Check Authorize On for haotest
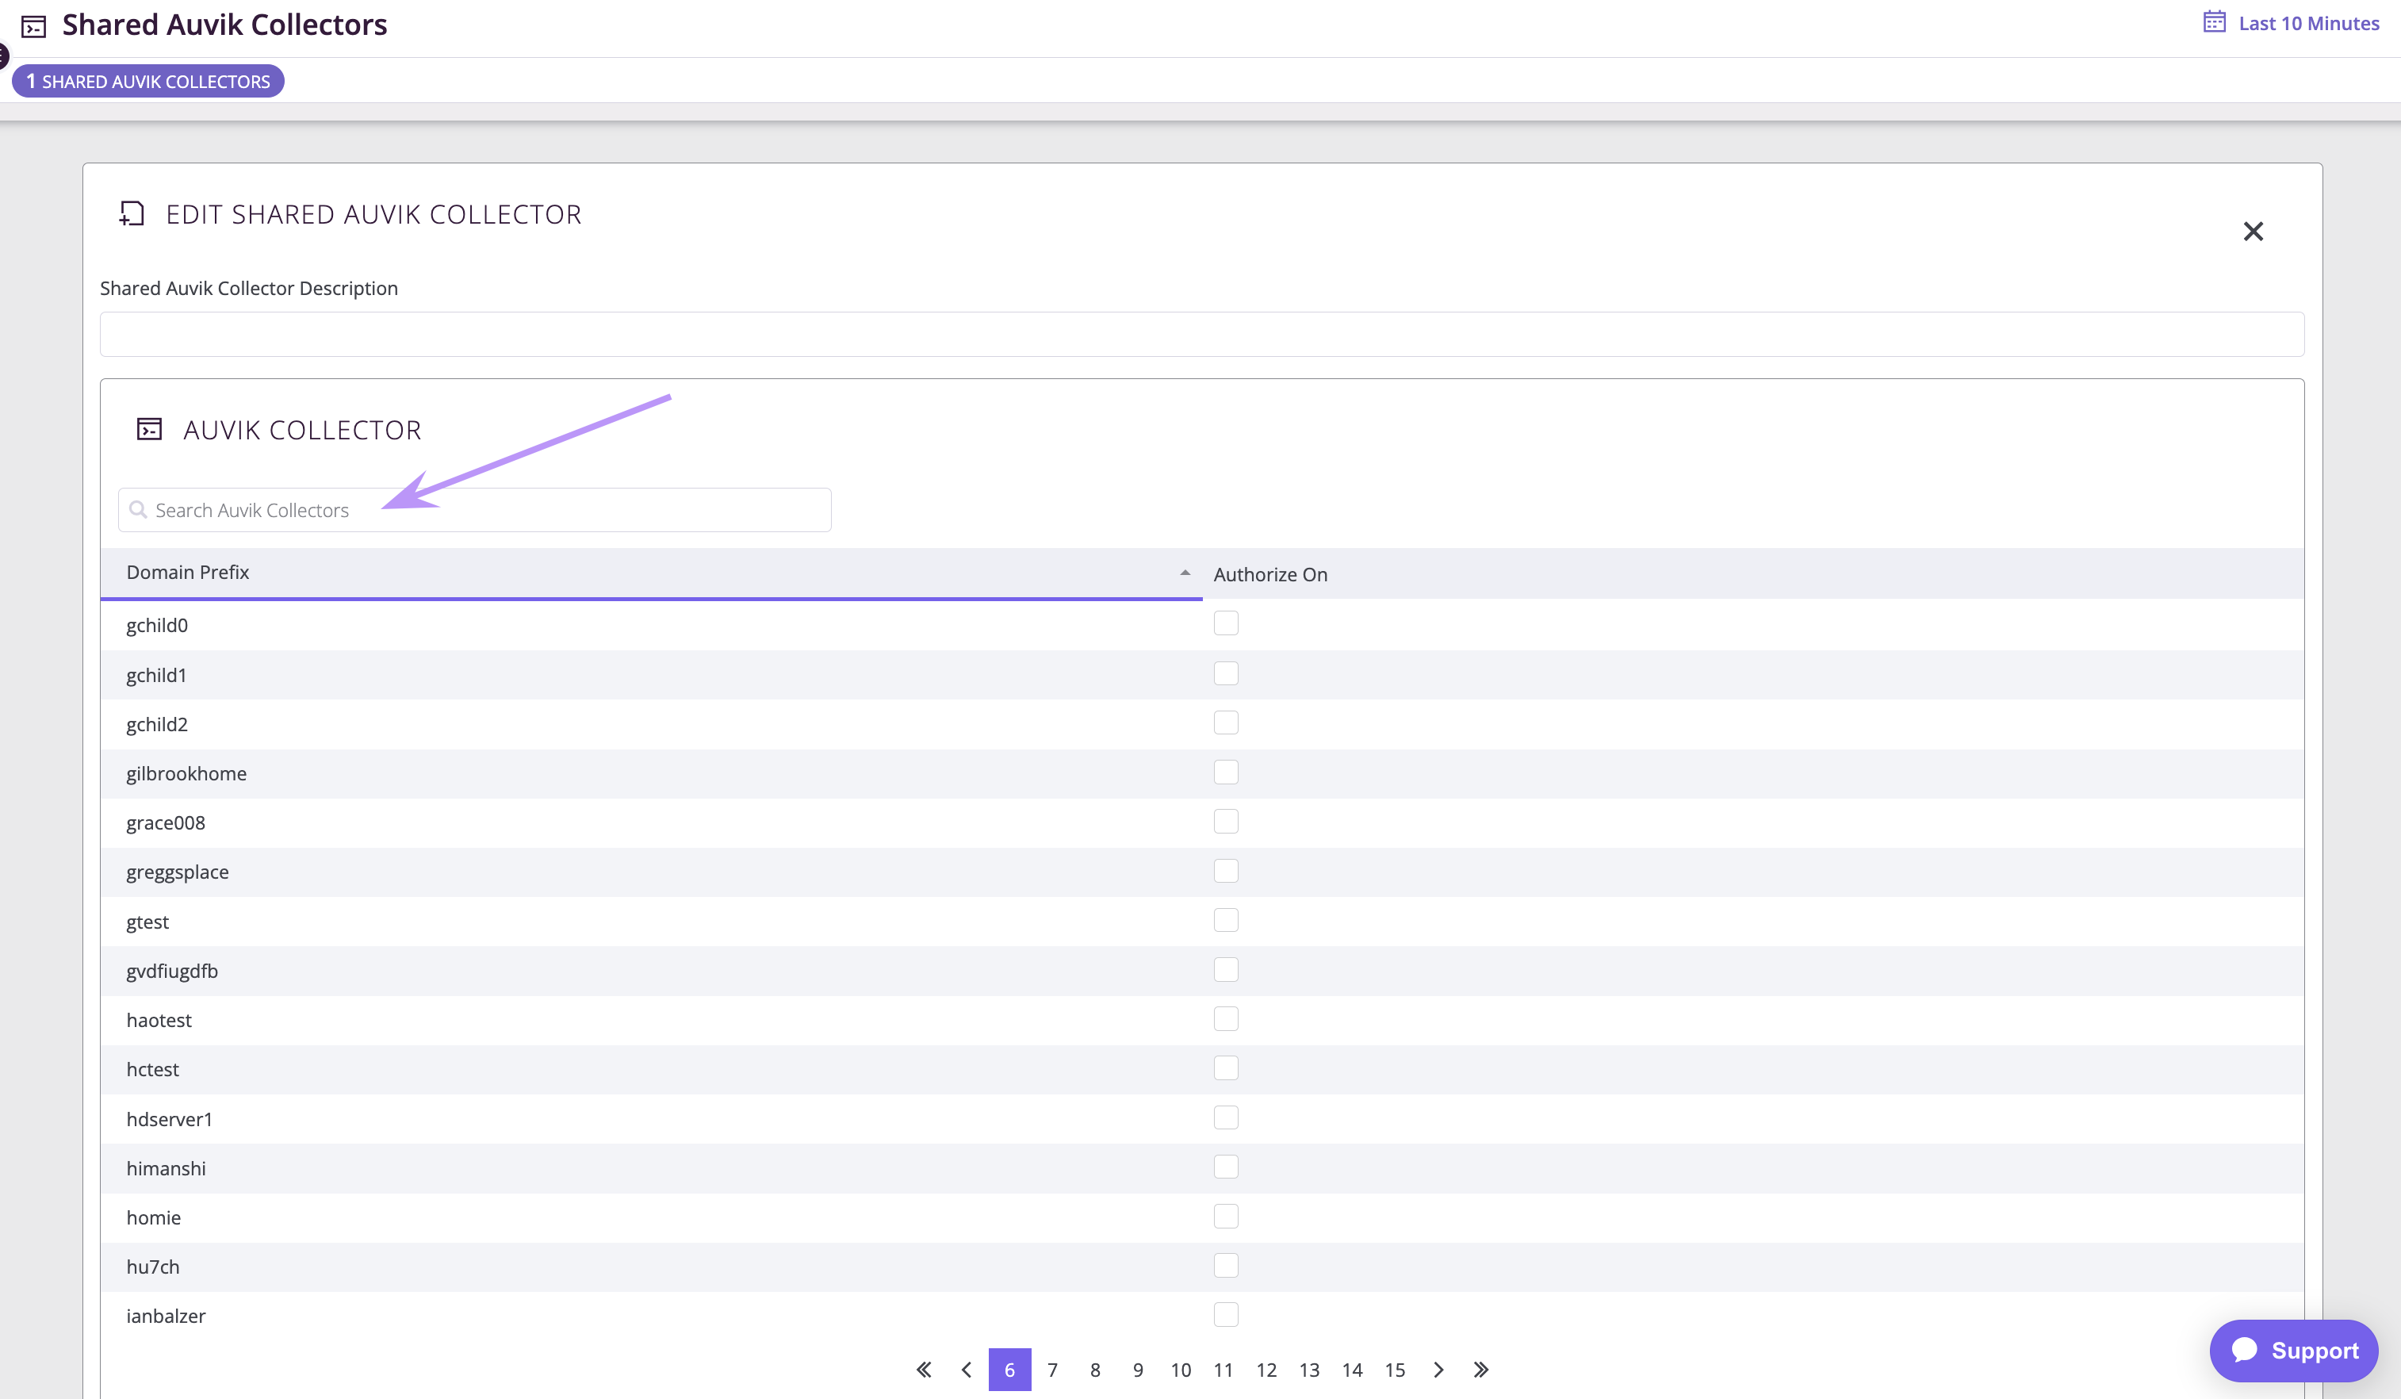This screenshot has height=1399, width=2401. [1225, 1019]
